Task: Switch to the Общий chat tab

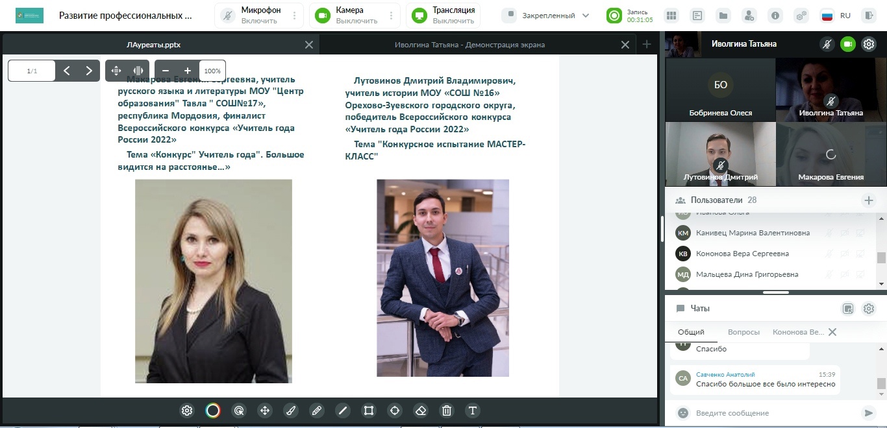Action: point(691,332)
